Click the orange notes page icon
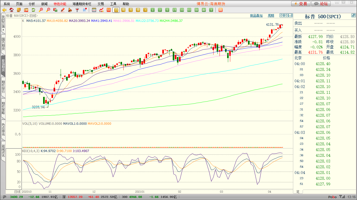The width and height of the screenshot is (357, 200). pyautogui.click(x=19, y=10)
